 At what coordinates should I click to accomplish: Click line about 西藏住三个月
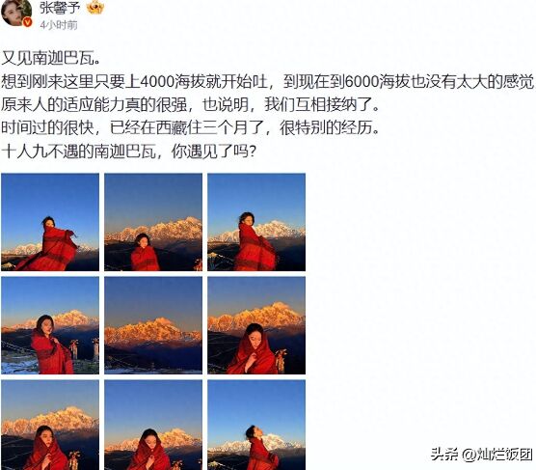[x=190, y=127]
